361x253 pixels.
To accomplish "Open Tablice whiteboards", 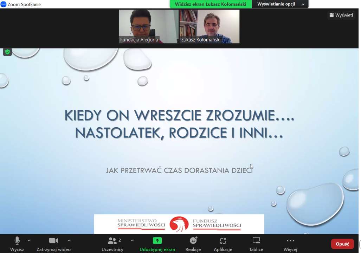I will (x=256, y=241).
